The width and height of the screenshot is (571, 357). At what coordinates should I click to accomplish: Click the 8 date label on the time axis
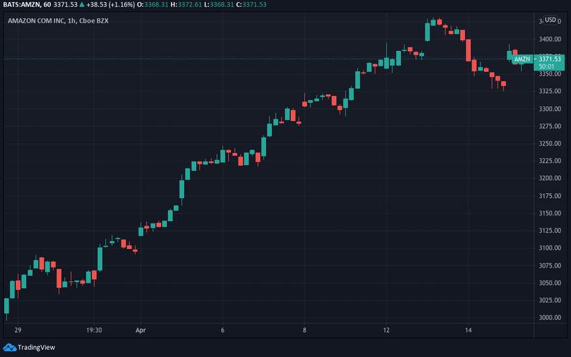coord(304,330)
